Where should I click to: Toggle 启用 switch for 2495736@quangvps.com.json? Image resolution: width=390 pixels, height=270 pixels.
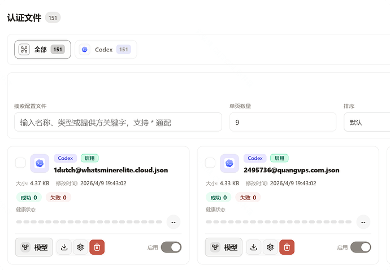pyautogui.click(x=361, y=247)
